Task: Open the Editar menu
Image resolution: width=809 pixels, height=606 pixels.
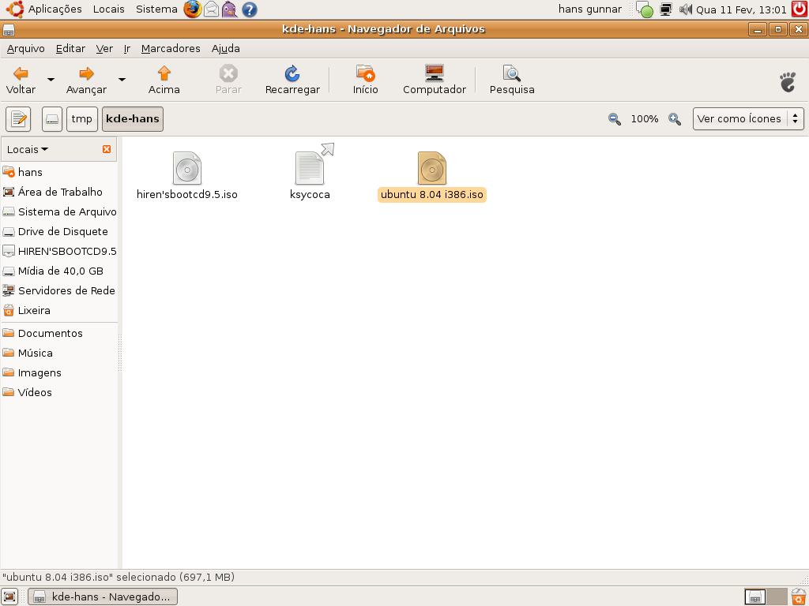Action: (70, 48)
